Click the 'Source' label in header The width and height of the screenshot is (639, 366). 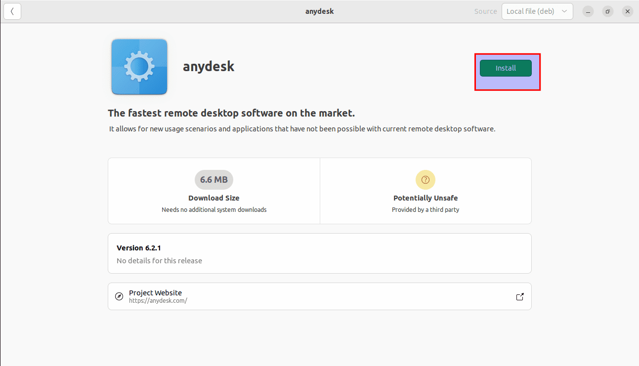(486, 11)
